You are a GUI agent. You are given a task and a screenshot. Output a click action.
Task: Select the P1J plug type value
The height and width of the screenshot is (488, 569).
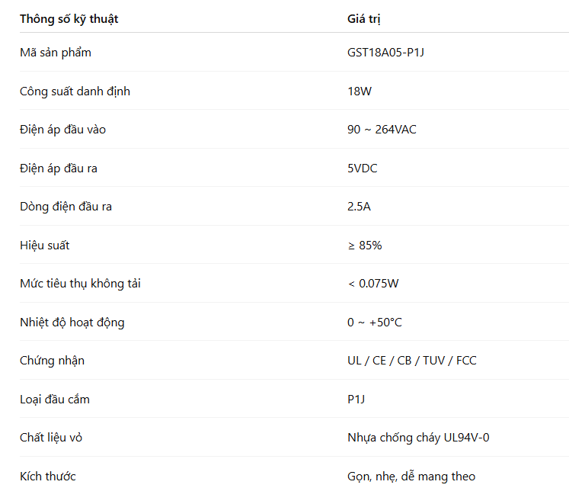356,400
